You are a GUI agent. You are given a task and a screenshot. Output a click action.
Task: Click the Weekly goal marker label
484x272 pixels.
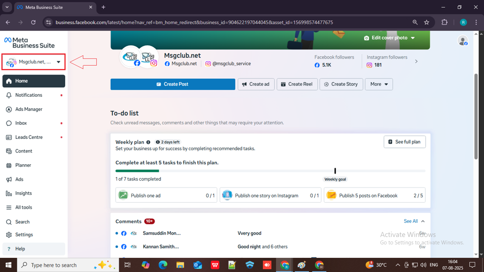(x=335, y=179)
